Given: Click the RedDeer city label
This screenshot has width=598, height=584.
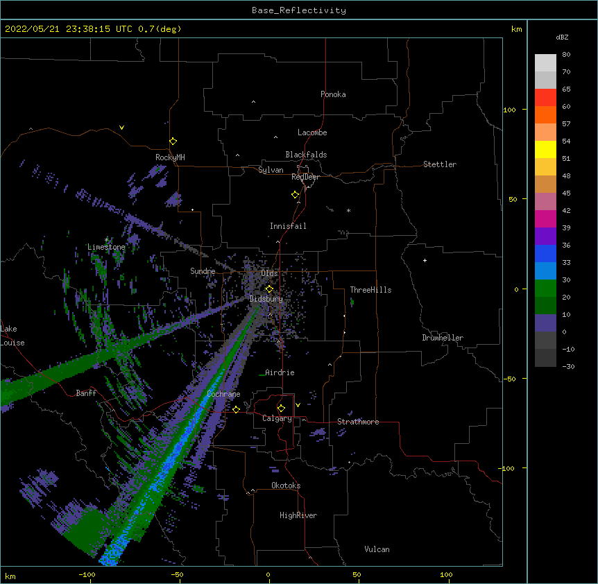Looking at the screenshot, I should 305,177.
